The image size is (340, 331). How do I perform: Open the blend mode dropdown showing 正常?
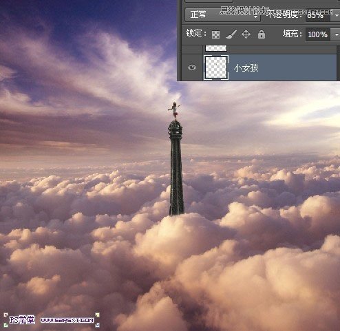point(222,14)
